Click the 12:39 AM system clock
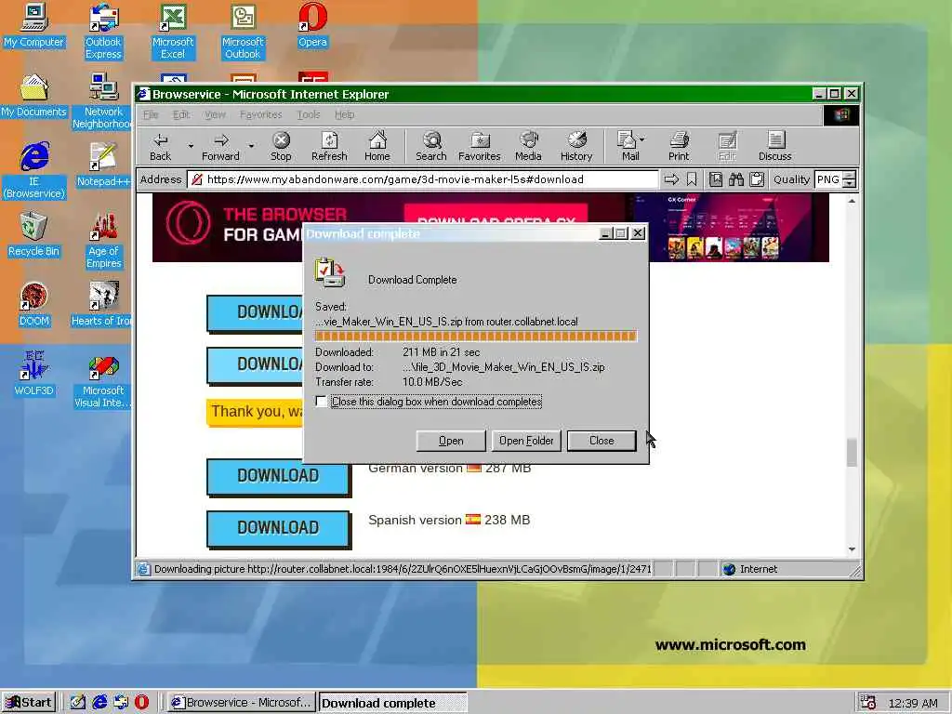The image size is (952, 714). [913, 703]
